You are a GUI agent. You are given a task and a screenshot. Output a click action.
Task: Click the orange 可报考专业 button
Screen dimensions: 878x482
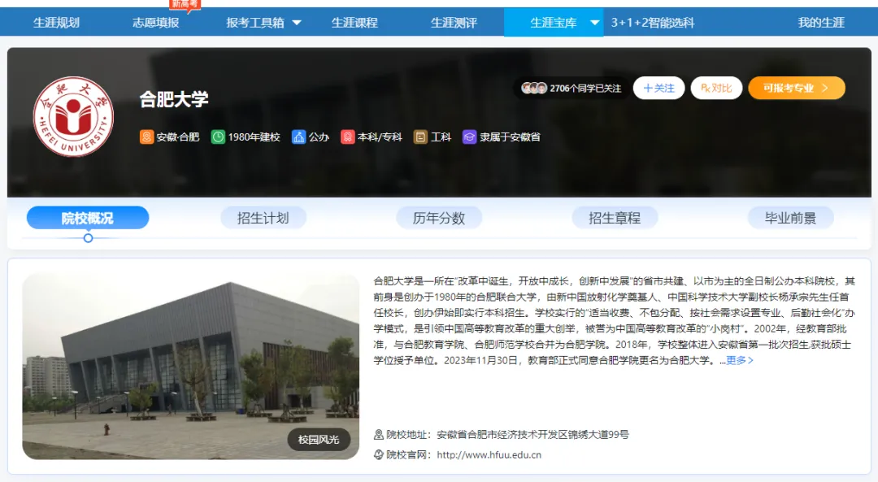point(796,88)
